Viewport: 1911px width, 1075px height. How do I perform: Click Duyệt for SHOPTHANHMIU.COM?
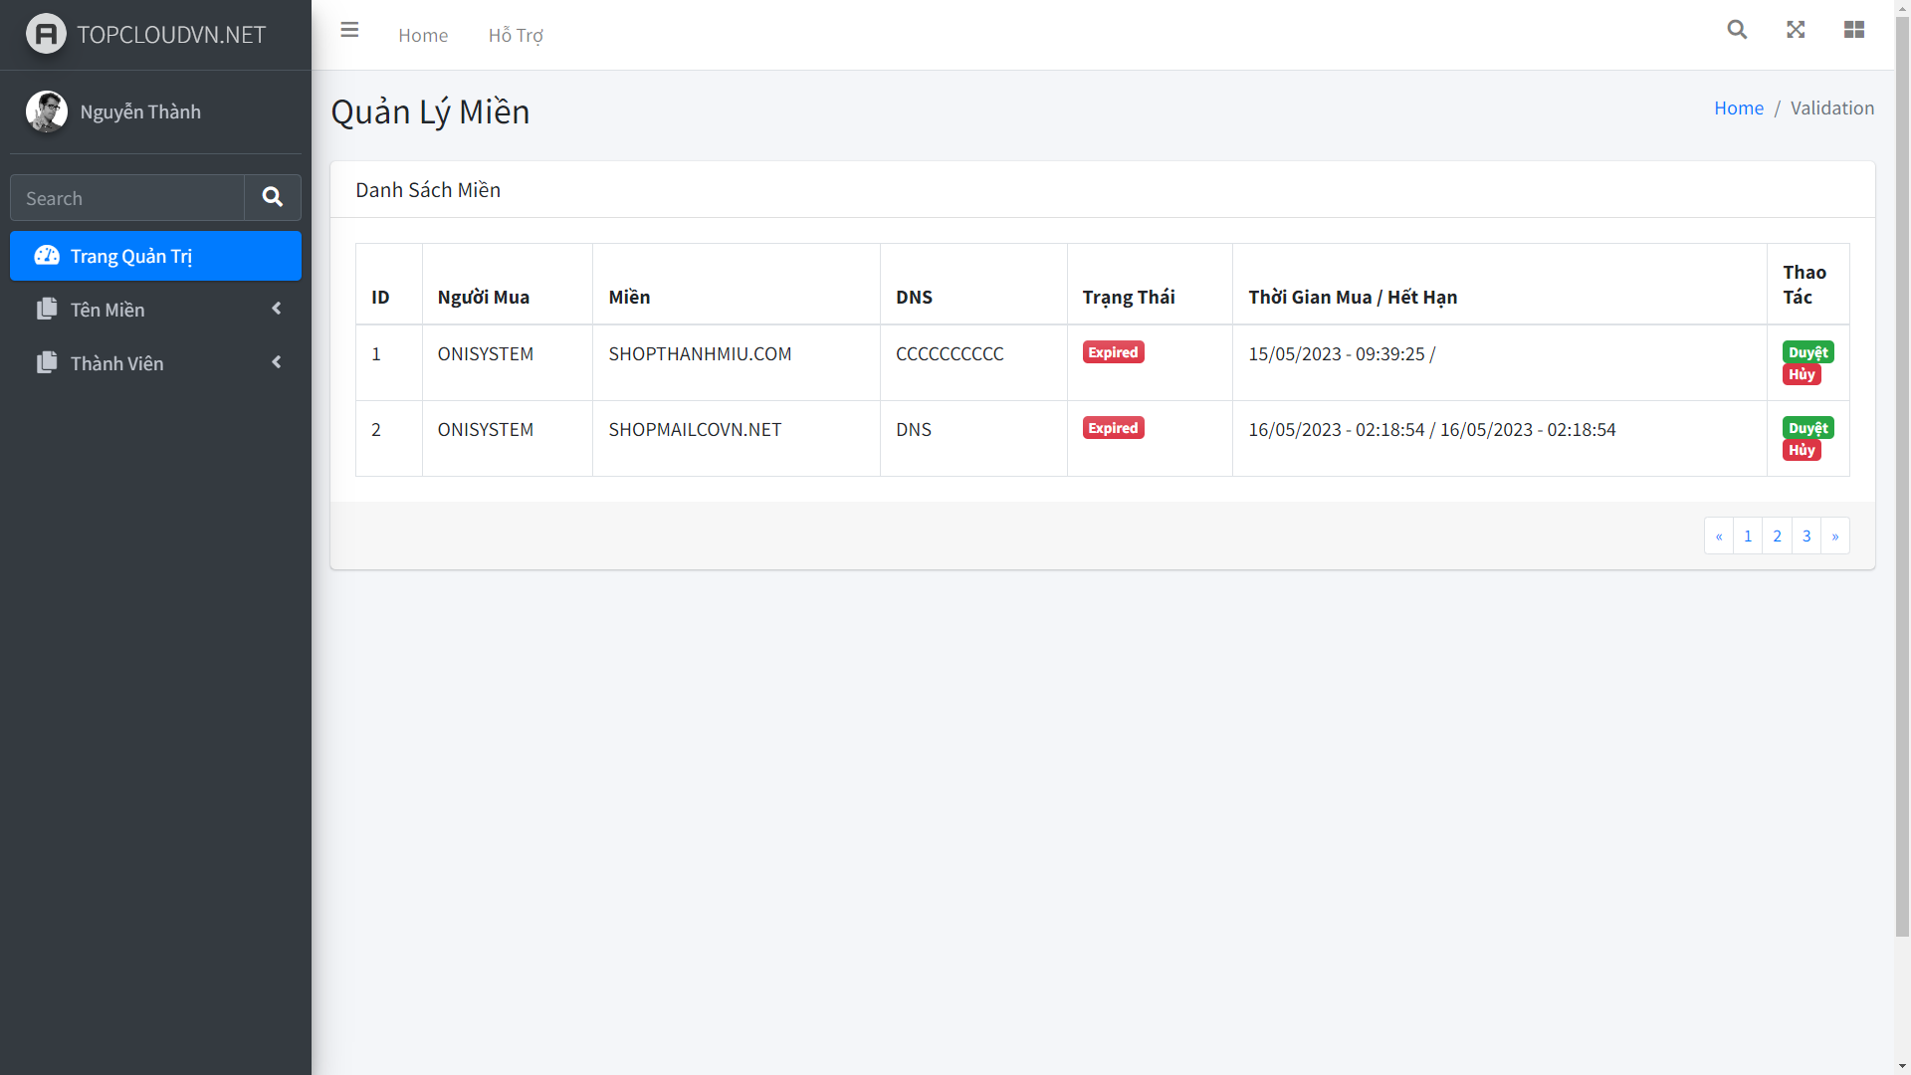point(1807,352)
